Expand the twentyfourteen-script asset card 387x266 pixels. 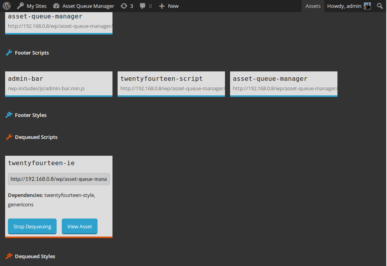pyautogui.click(x=171, y=83)
